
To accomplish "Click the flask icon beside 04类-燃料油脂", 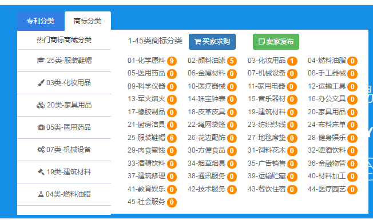I will 41,194.
